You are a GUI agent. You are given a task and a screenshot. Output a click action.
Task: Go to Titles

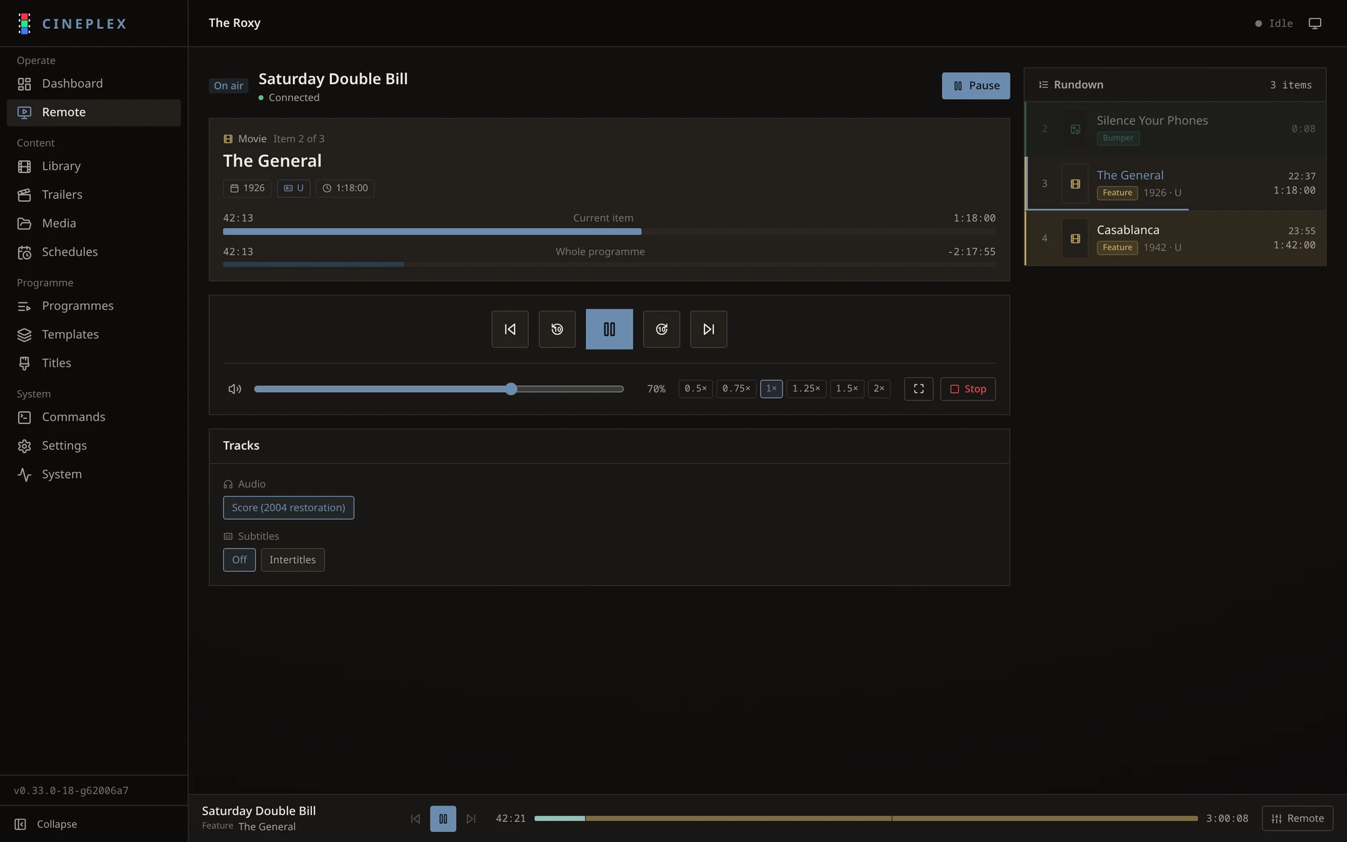click(x=94, y=363)
